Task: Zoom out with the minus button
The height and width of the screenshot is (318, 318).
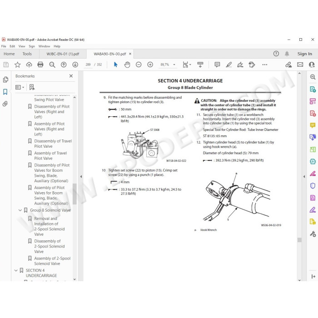Action: pyautogui.click(x=139, y=65)
